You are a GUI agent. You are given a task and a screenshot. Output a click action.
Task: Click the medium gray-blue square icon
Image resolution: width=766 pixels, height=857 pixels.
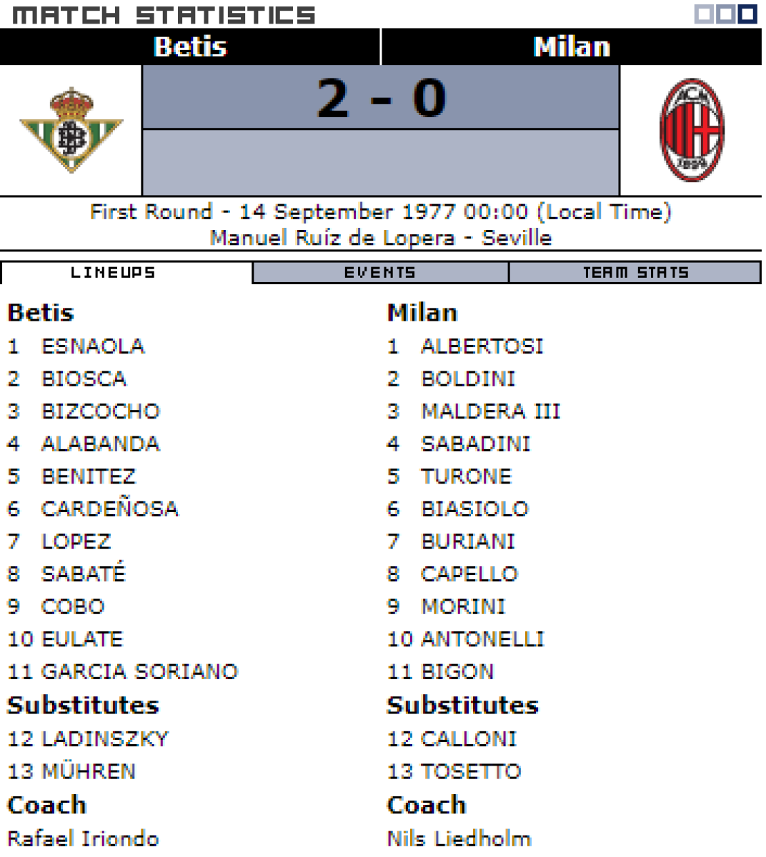coord(725,14)
